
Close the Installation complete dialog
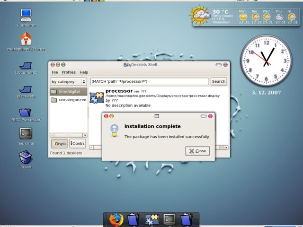pyautogui.click(x=197, y=151)
